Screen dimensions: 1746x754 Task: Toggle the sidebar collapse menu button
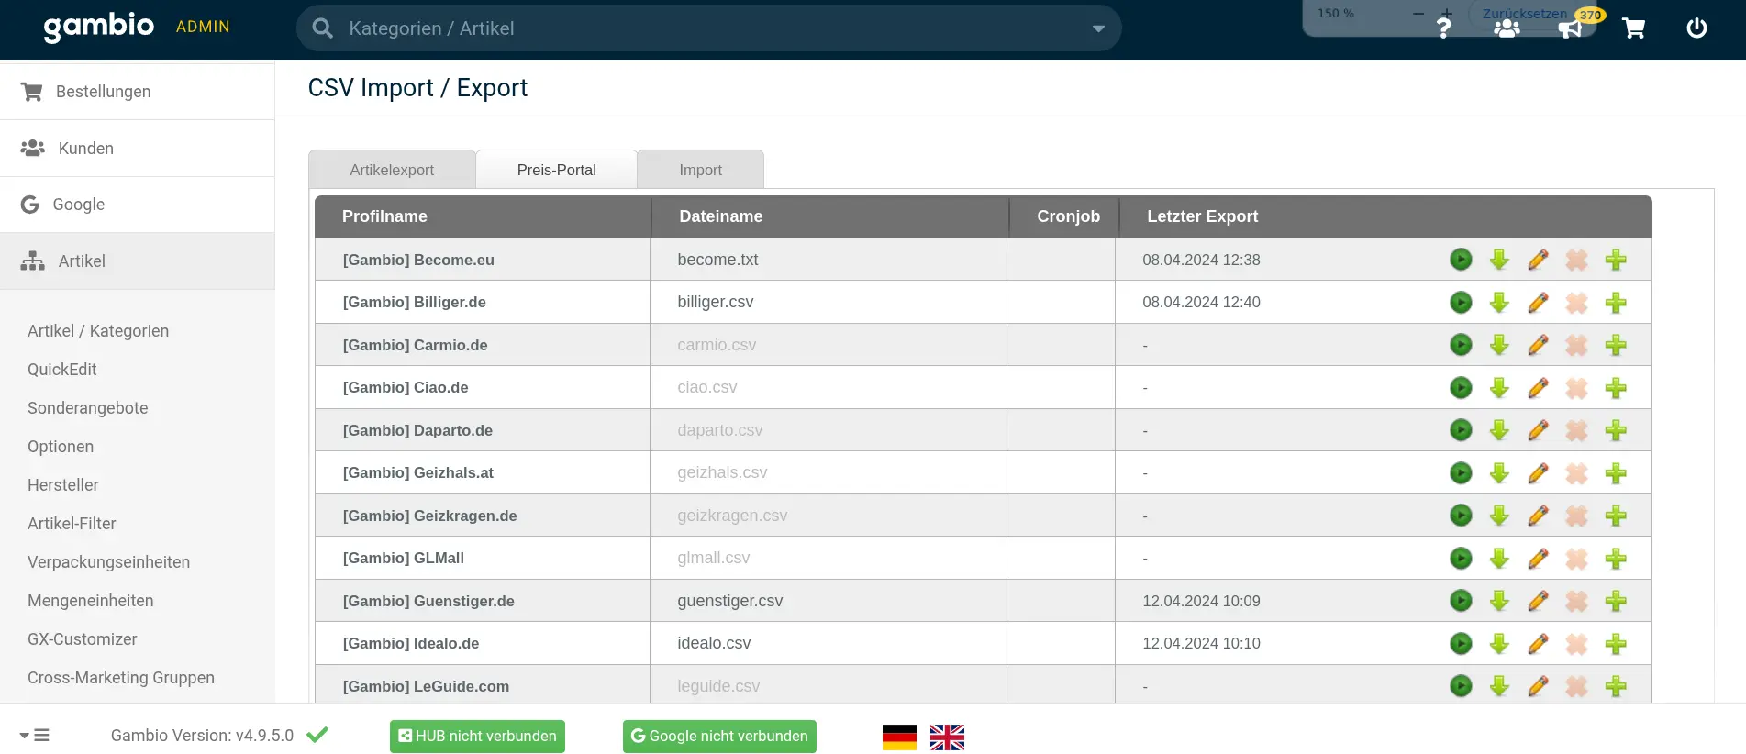point(34,736)
